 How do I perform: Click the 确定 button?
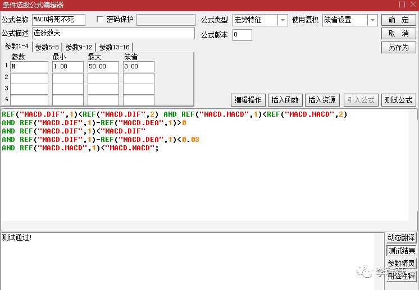(398, 20)
